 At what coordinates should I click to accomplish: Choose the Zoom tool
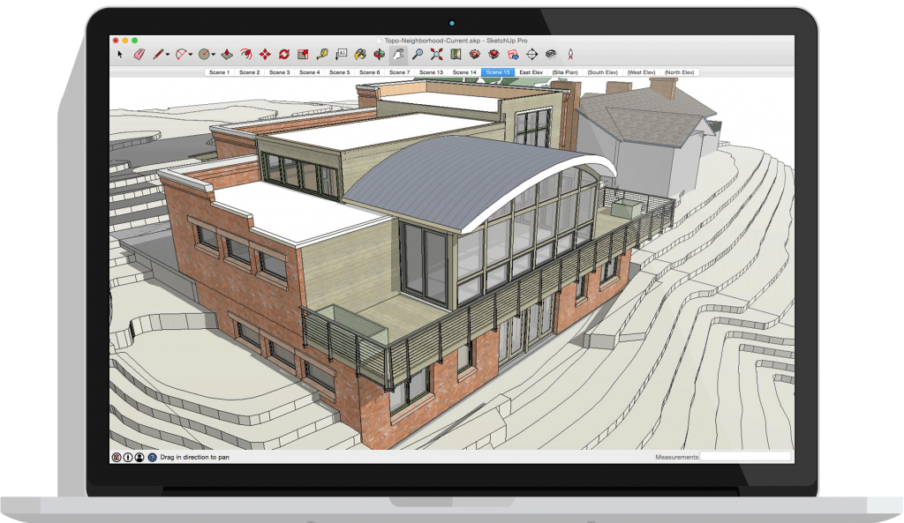(x=417, y=53)
